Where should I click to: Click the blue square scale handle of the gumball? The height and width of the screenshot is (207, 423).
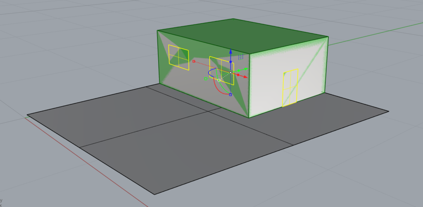coord(231,95)
